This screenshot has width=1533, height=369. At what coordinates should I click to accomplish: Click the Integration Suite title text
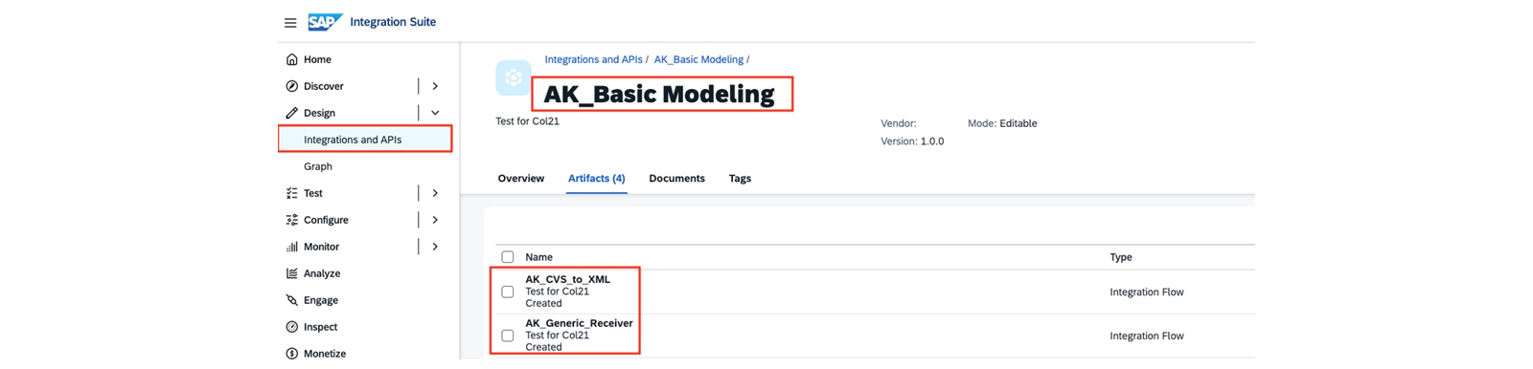point(393,22)
